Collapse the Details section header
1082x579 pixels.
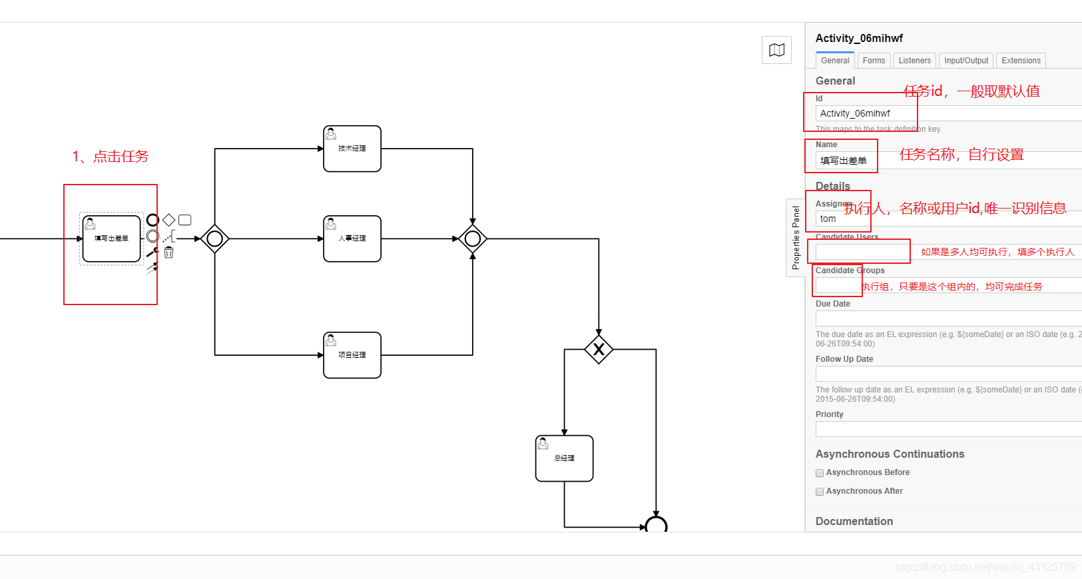[833, 186]
